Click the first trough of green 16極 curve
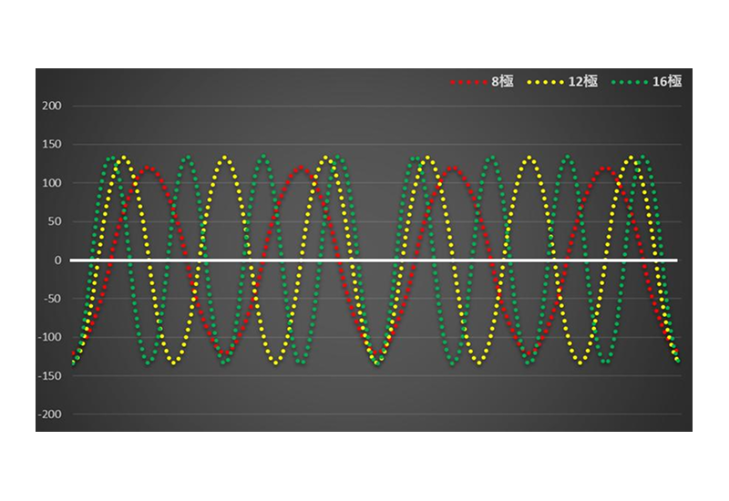The width and height of the screenshot is (729, 501). (149, 363)
